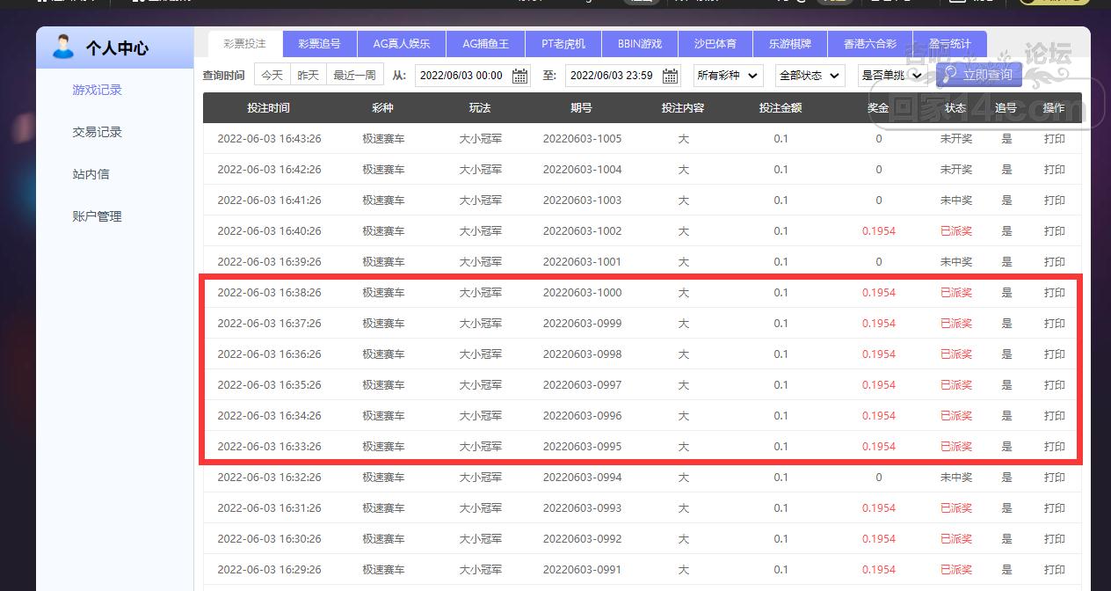Click the 个人中心 user avatar icon

point(62,47)
